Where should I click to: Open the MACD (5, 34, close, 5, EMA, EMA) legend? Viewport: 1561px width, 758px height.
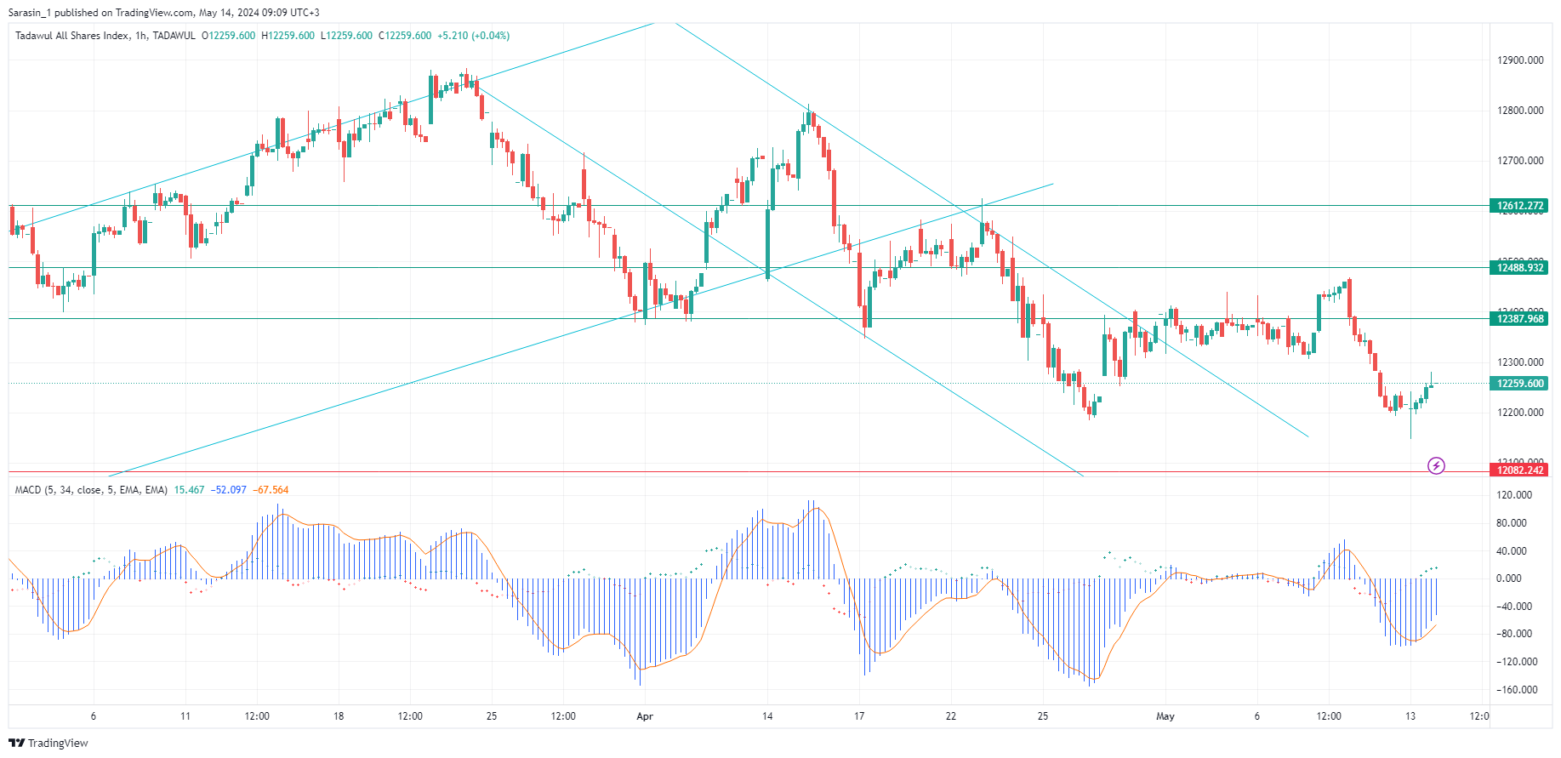(x=91, y=490)
